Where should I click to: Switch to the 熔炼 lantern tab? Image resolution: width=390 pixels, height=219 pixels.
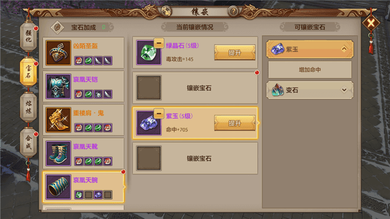coord(28,107)
